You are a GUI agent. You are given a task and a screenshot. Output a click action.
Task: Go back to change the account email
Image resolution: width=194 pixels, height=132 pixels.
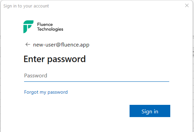tap(28, 44)
